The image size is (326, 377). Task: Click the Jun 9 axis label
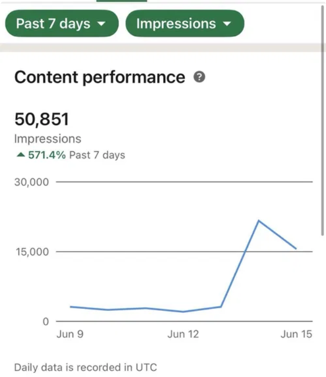click(x=70, y=334)
